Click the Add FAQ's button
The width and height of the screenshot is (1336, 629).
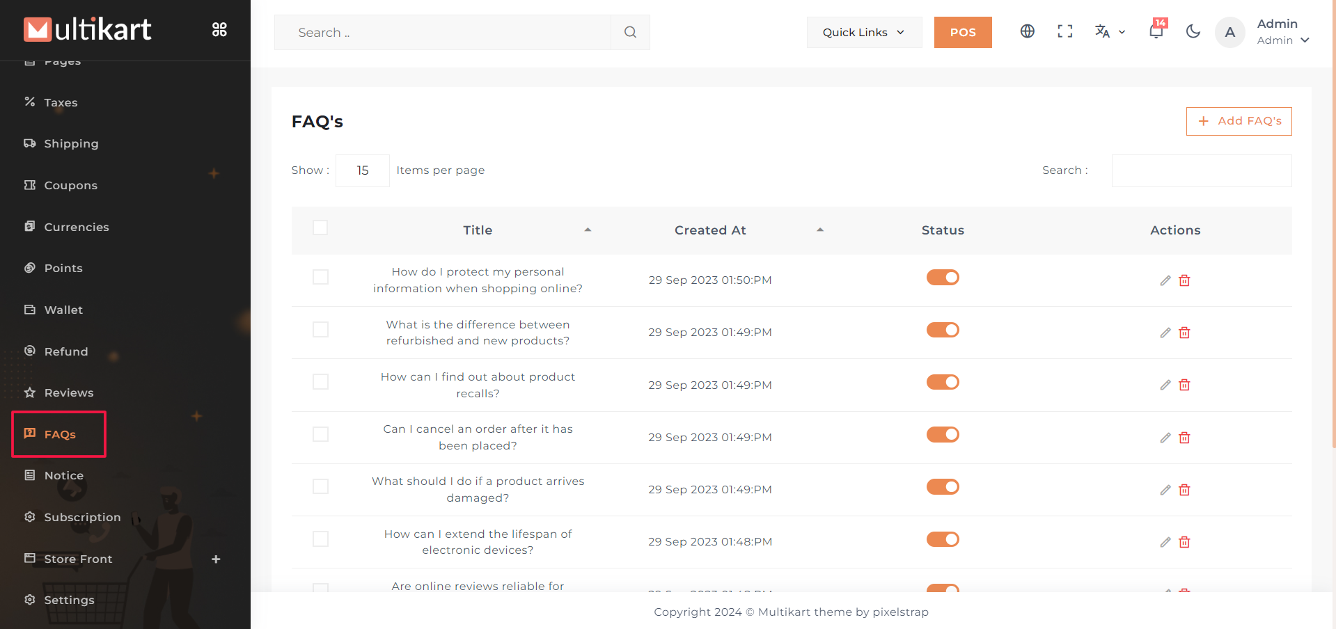point(1239,121)
